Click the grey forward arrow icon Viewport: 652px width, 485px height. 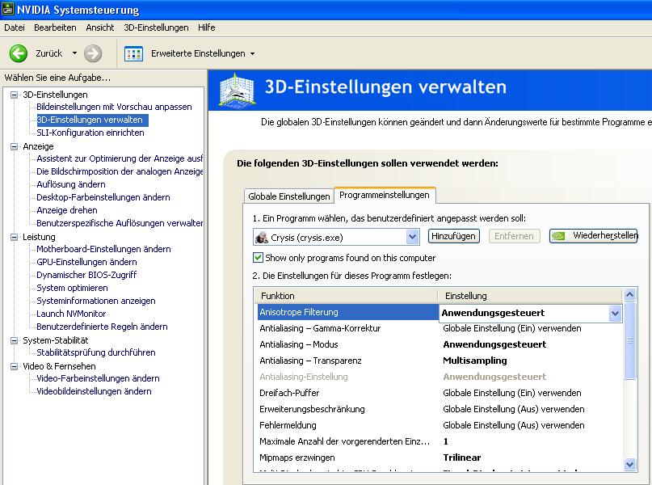click(x=93, y=53)
